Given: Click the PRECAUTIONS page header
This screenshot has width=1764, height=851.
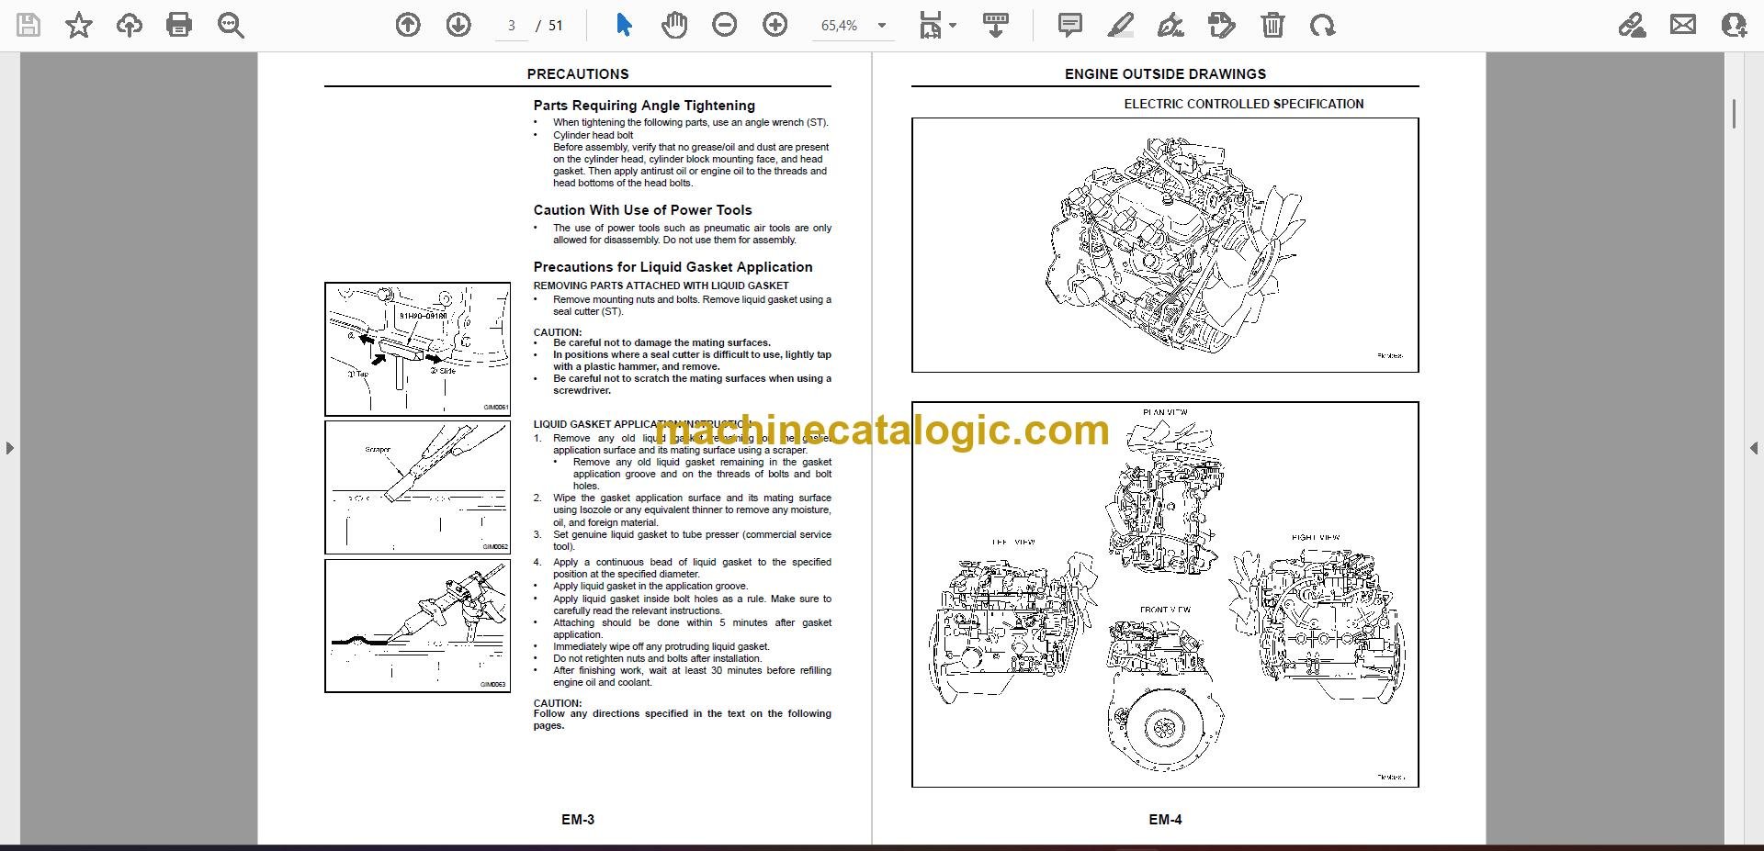Looking at the screenshot, I should pos(578,74).
